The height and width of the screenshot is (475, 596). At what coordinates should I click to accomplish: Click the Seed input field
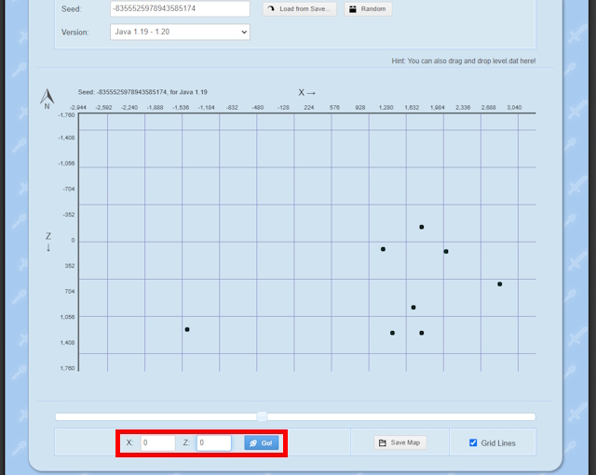180,9
